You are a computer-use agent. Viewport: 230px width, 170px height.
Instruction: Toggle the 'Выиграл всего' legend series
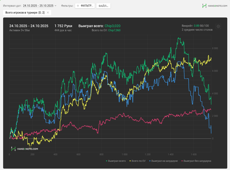(x=117, y=161)
